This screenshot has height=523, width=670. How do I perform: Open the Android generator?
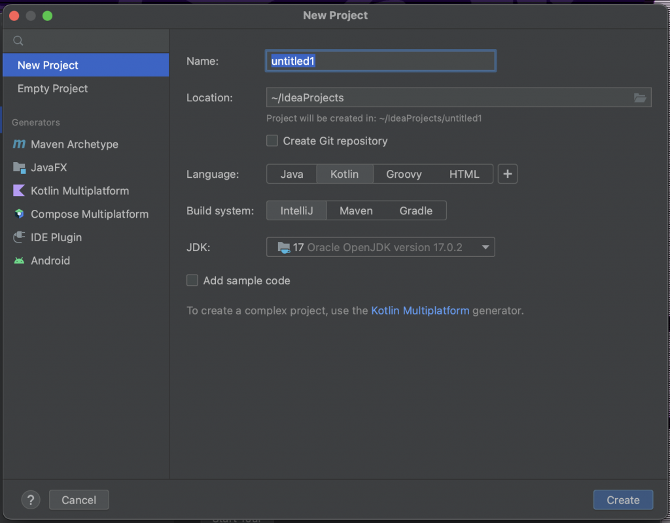(86, 260)
